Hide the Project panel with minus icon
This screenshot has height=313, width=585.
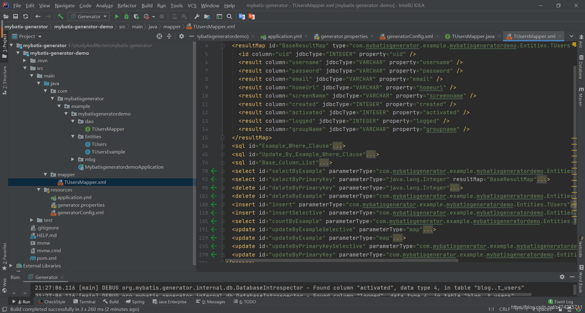(x=191, y=36)
